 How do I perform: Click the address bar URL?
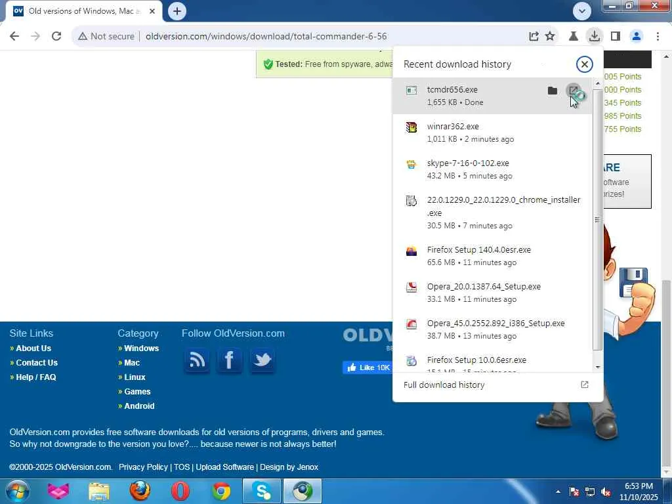(266, 37)
